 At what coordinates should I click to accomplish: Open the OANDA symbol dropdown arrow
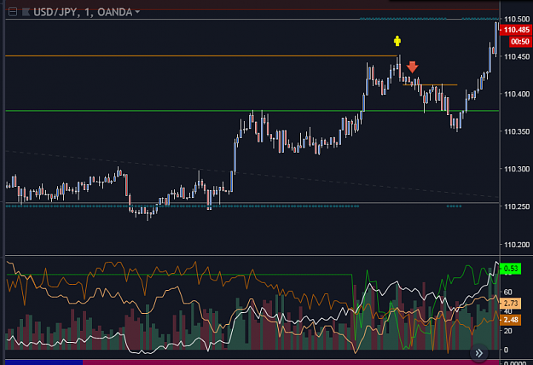(x=137, y=12)
